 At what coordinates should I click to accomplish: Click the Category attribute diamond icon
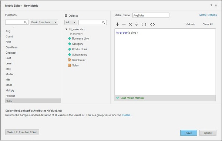coord(70,44)
